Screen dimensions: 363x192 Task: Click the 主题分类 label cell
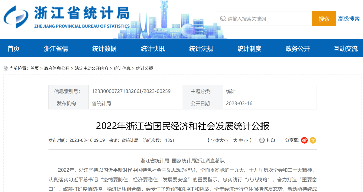point(203,91)
